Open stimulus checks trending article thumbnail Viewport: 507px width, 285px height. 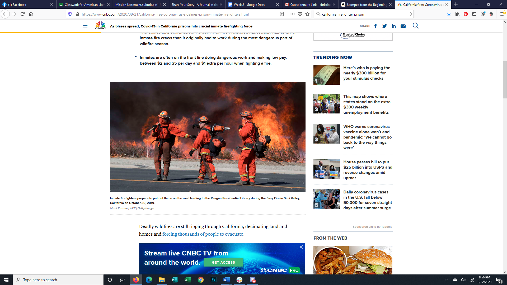pos(326,75)
